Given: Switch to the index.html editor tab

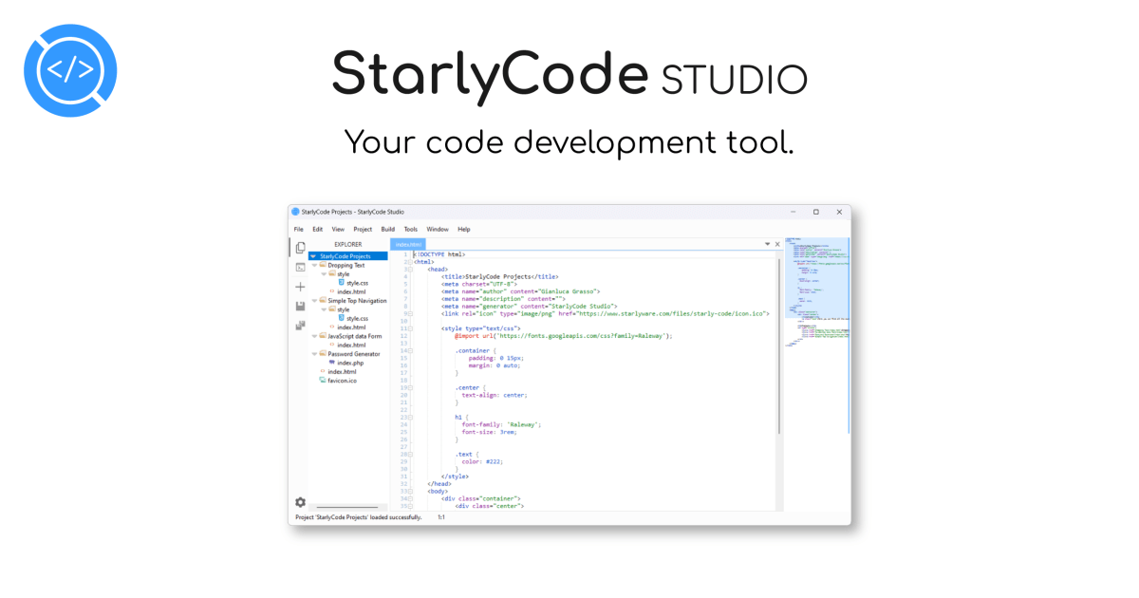Looking at the screenshot, I should pos(409,244).
